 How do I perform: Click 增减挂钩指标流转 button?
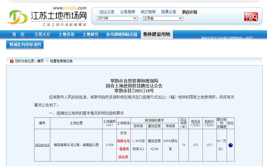(25, 44)
